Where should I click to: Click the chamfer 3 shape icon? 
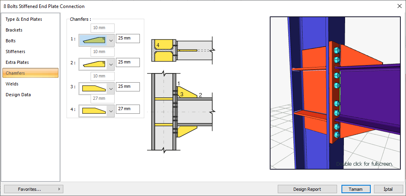tap(93, 89)
